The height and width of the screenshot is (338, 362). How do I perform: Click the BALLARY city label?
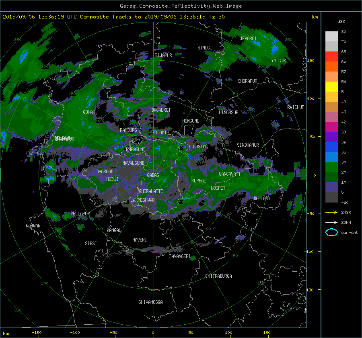262,199
